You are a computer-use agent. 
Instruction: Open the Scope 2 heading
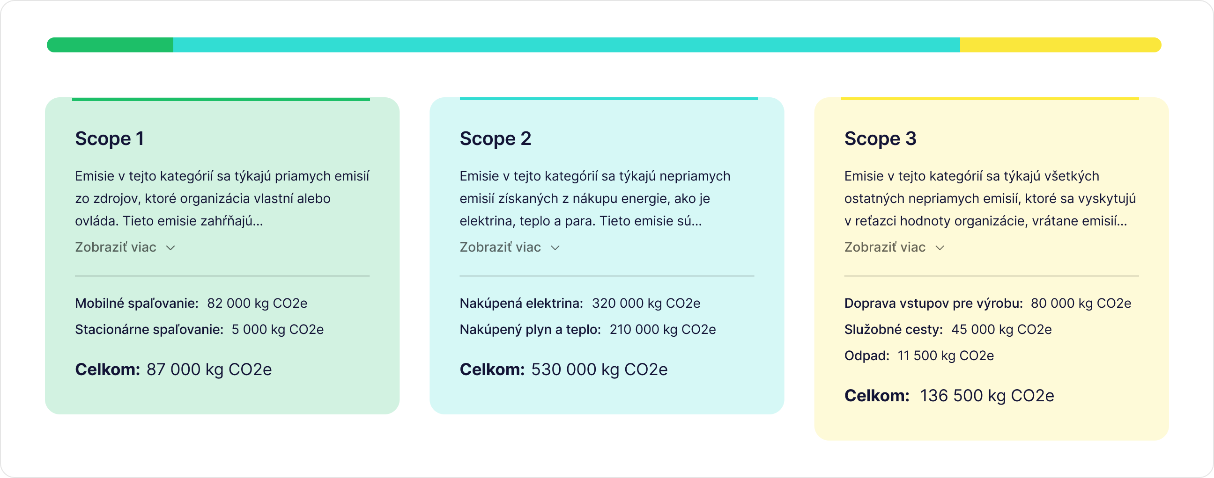pyautogui.click(x=496, y=138)
